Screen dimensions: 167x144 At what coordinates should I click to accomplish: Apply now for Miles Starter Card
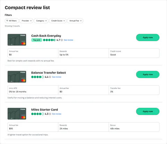(148, 111)
